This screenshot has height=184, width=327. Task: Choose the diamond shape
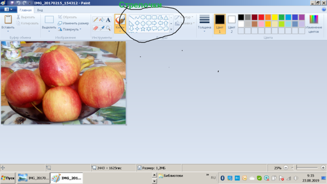point(137,23)
